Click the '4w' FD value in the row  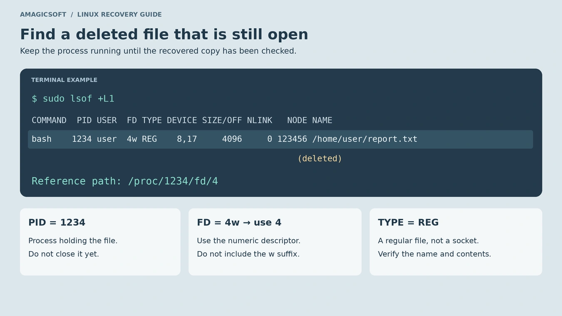point(132,139)
